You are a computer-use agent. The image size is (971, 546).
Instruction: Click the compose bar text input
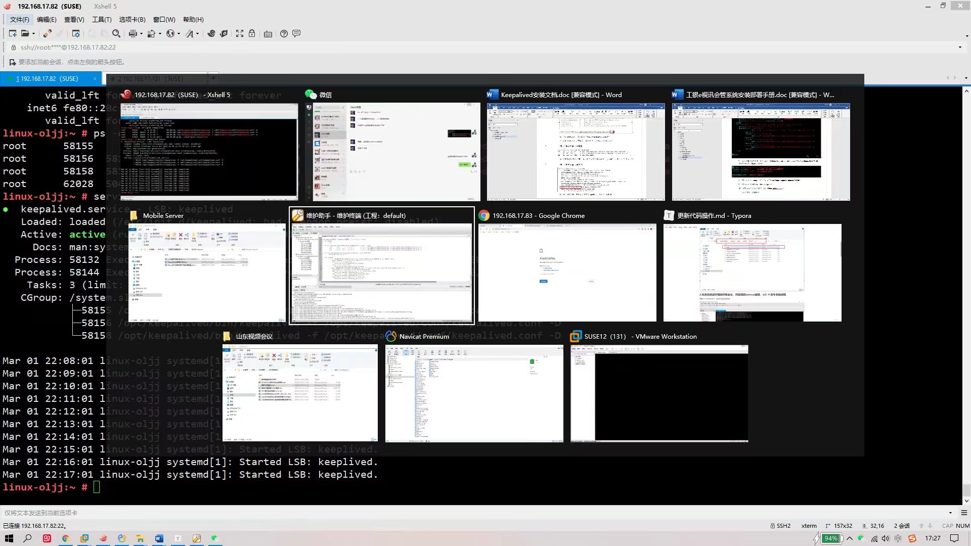[475, 513]
